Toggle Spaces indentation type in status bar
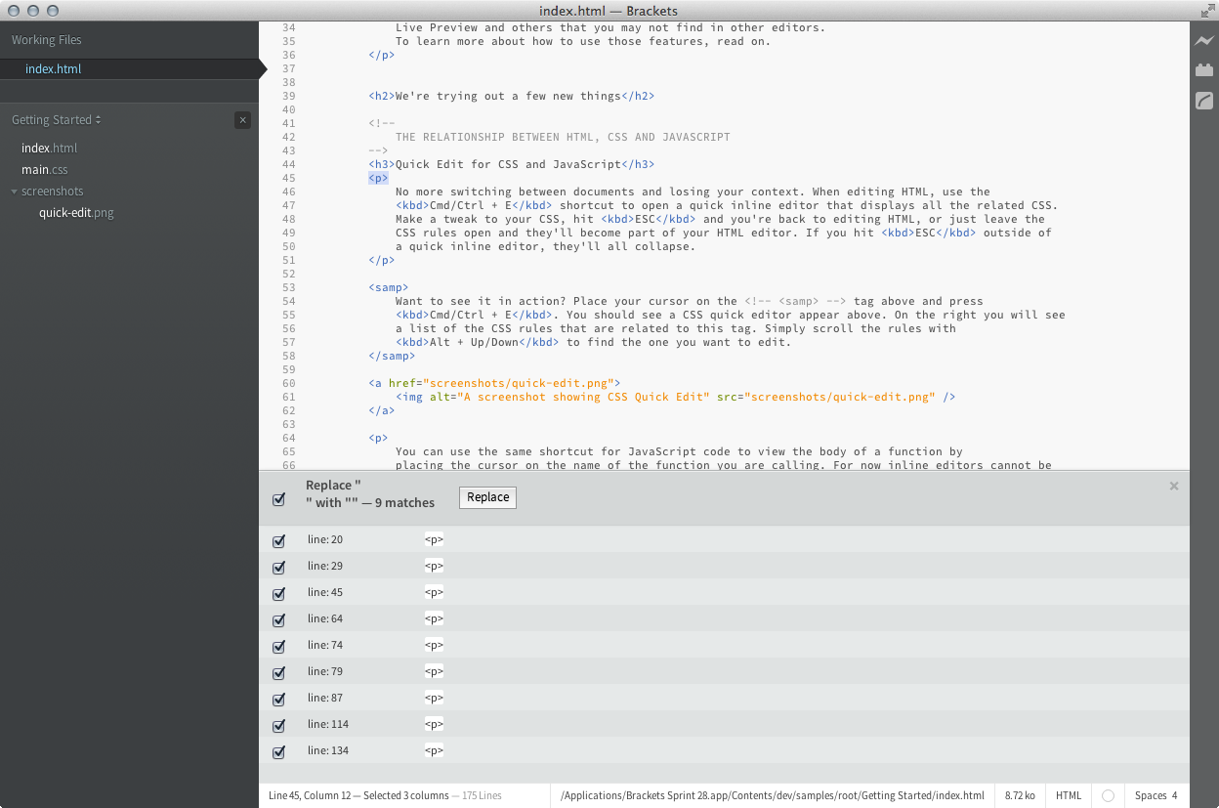Image resolution: width=1219 pixels, height=808 pixels. (1151, 795)
